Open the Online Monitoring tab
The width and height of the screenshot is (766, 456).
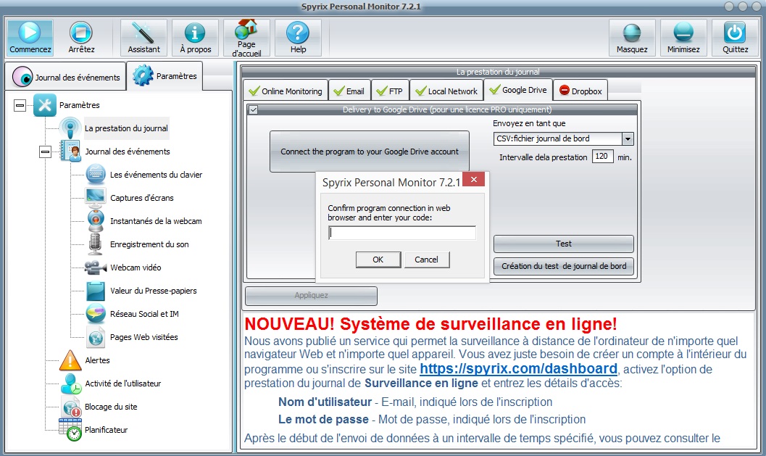(x=286, y=91)
